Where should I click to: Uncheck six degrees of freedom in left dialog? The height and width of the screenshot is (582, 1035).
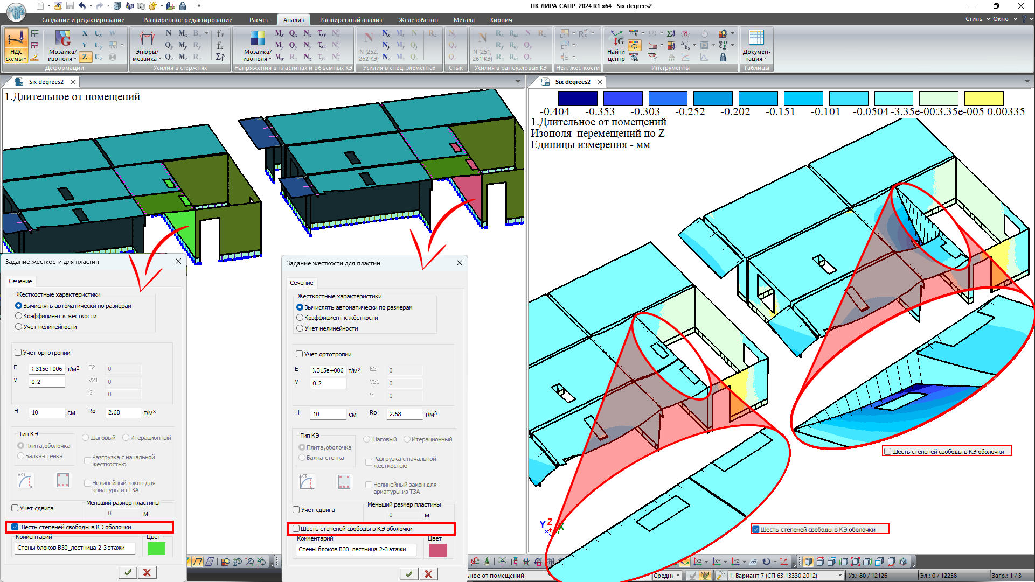pyautogui.click(x=15, y=527)
